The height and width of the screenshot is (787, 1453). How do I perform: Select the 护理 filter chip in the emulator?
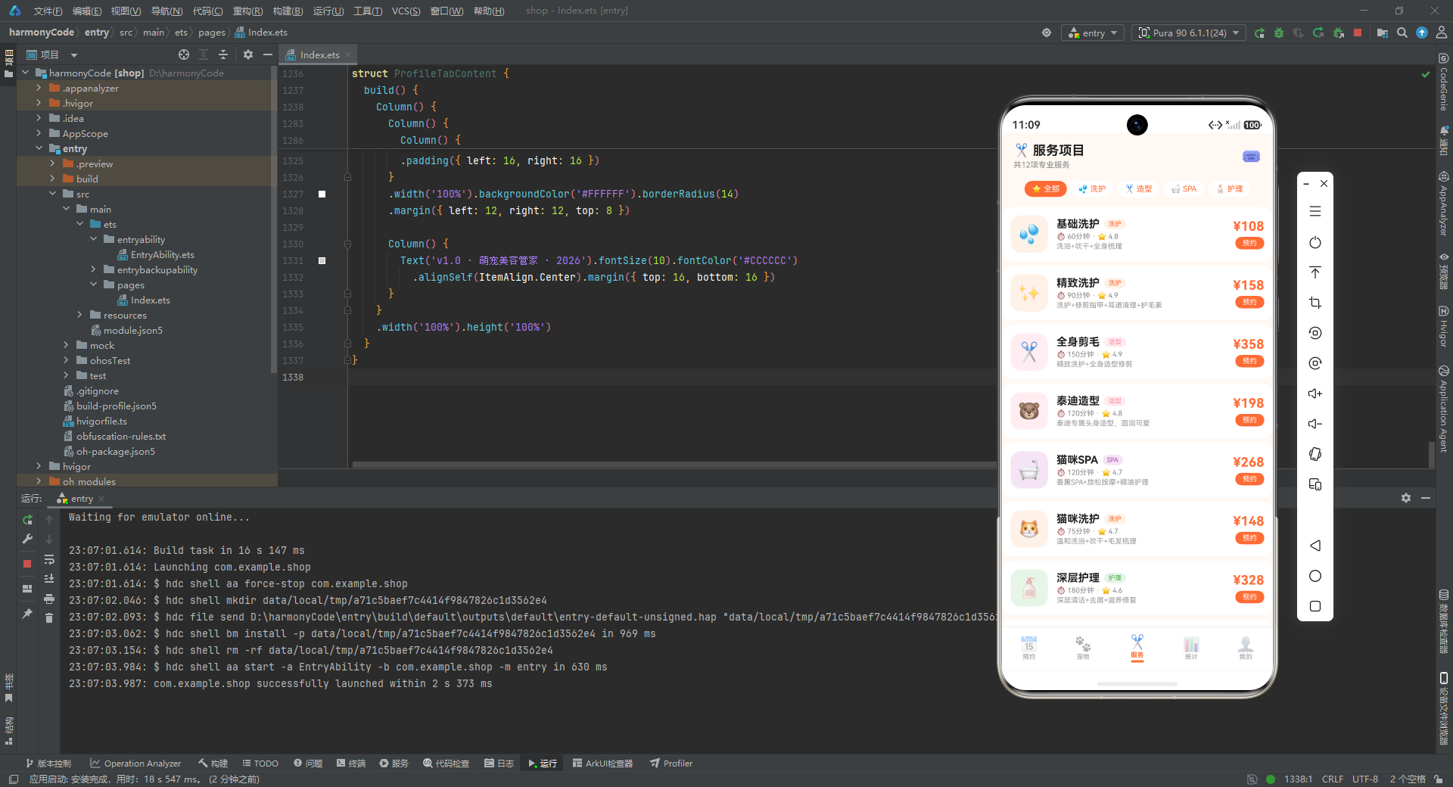tap(1230, 188)
